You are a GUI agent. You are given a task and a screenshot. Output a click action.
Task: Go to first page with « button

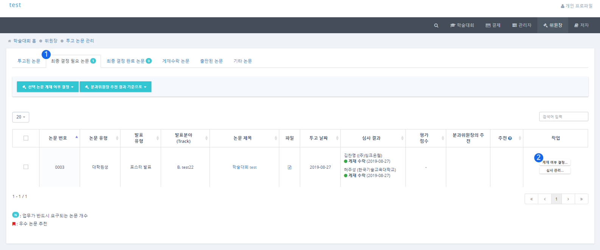[532, 199]
